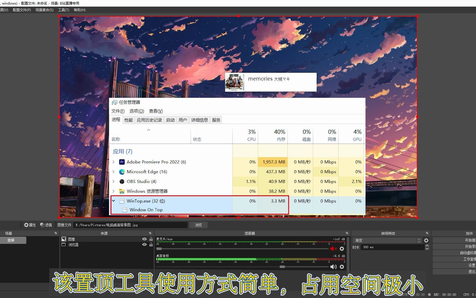Expand Microsoft Edge (16) process group
476x298 pixels.
coord(114,172)
